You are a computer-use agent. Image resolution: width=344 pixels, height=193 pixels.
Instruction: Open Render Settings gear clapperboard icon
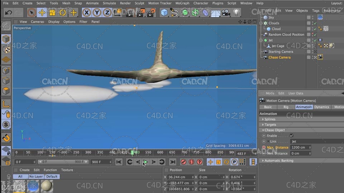[151, 13]
